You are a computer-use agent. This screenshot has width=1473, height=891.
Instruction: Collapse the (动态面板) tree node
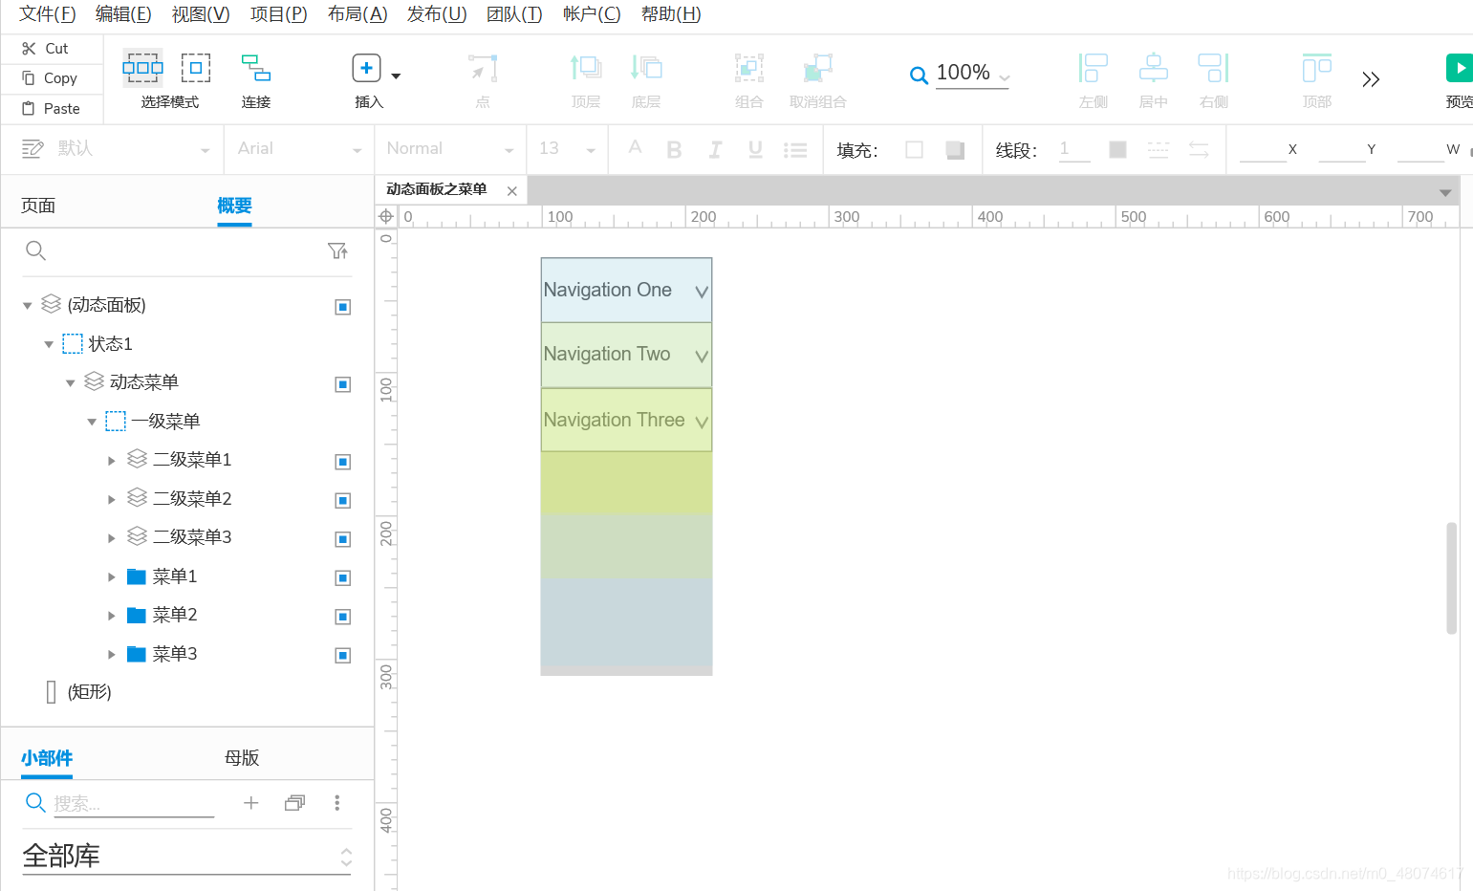point(28,306)
